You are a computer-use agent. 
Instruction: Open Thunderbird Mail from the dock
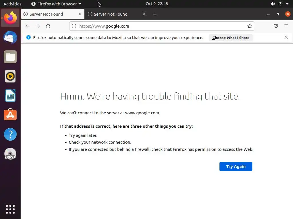point(10,37)
